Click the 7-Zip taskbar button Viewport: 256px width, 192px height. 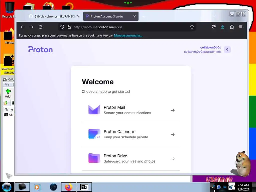tap(84, 187)
